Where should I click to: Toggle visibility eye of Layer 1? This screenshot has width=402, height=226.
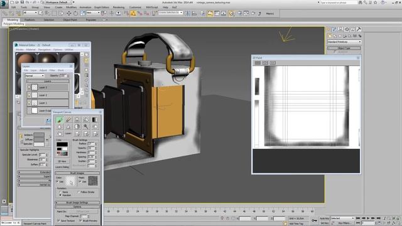tap(29, 102)
